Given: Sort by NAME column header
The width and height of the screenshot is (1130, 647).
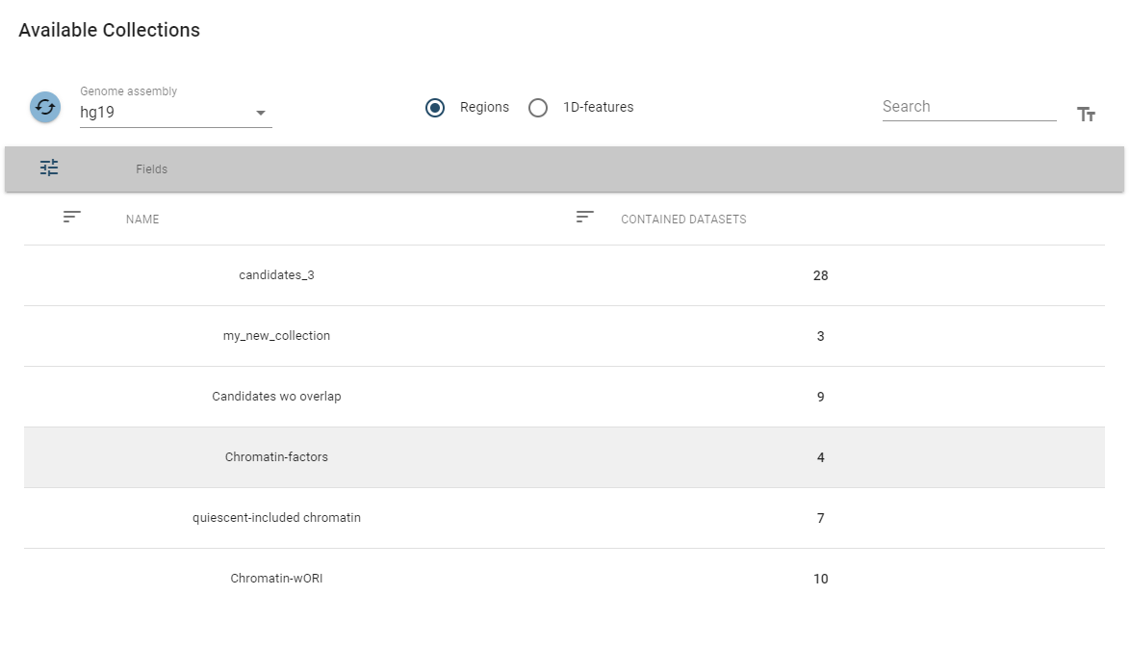Looking at the screenshot, I should click(x=142, y=220).
